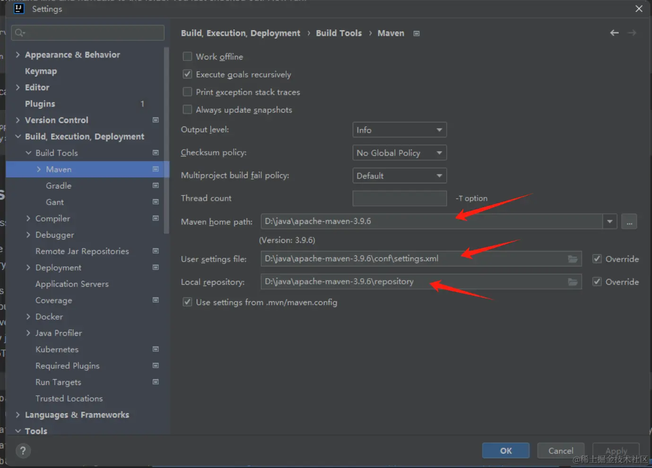Click the back navigation arrow icon
Screen dimensions: 652x468
click(x=614, y=33)
